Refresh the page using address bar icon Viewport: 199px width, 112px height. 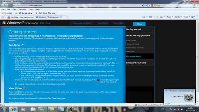[x=146, y=6]
